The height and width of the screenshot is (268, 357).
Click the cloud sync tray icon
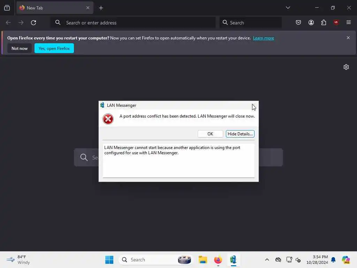[x=278, y=260]
